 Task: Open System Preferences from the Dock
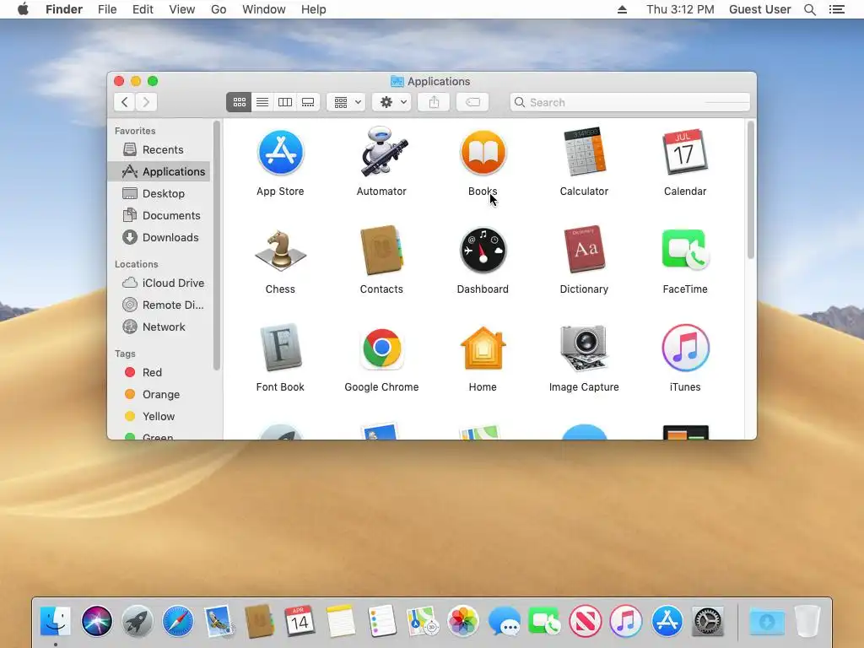708,622
